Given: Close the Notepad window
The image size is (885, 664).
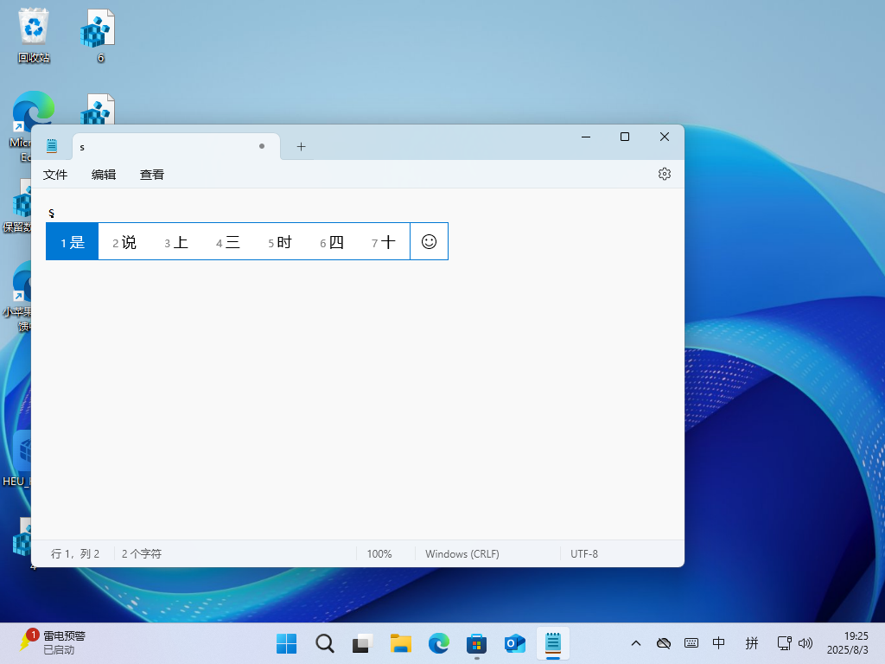Looking at the screenshot, I should (x=665, y=137).
